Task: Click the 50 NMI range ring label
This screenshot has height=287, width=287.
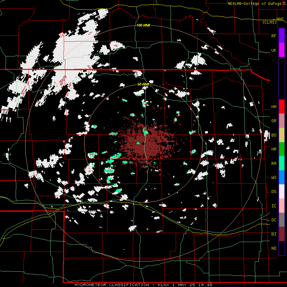Action: [x=143, y=84]
